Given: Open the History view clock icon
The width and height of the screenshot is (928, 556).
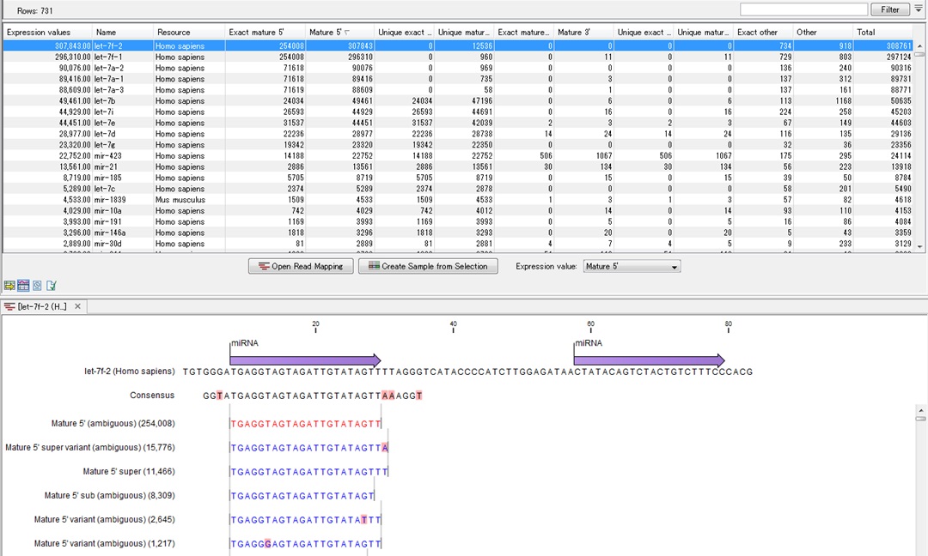Looking at the screenshot, I should pos(37,286).
